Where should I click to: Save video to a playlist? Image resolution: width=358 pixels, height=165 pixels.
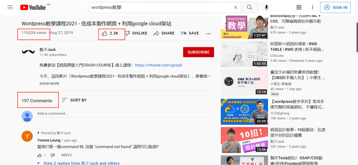click(190, 33)
